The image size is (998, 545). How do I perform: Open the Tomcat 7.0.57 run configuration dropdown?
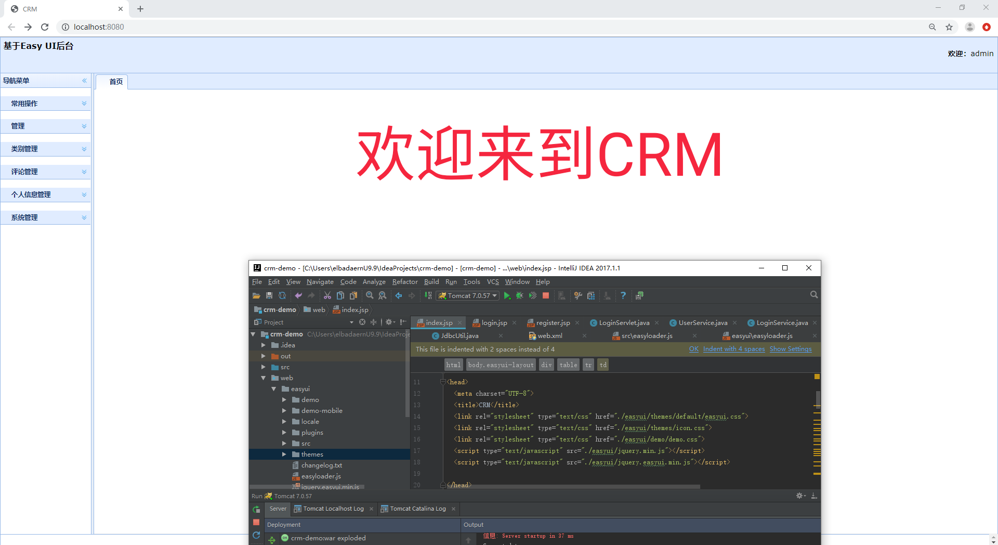click(468, 295)
